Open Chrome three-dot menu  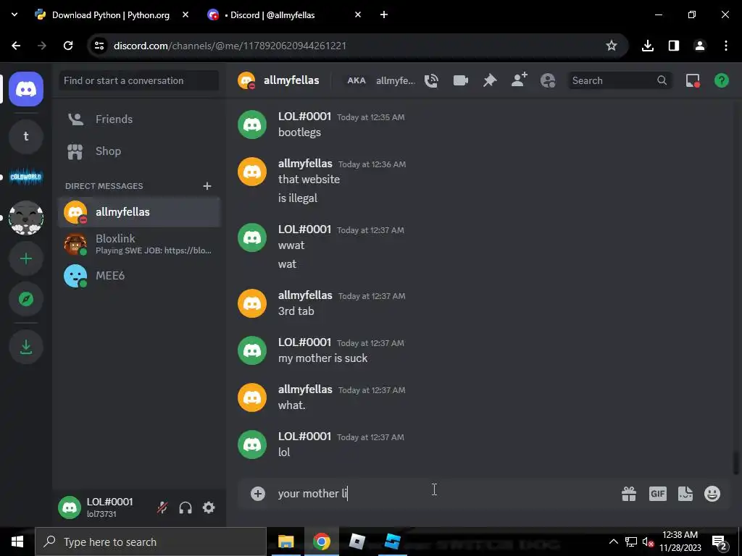(726, 46)
